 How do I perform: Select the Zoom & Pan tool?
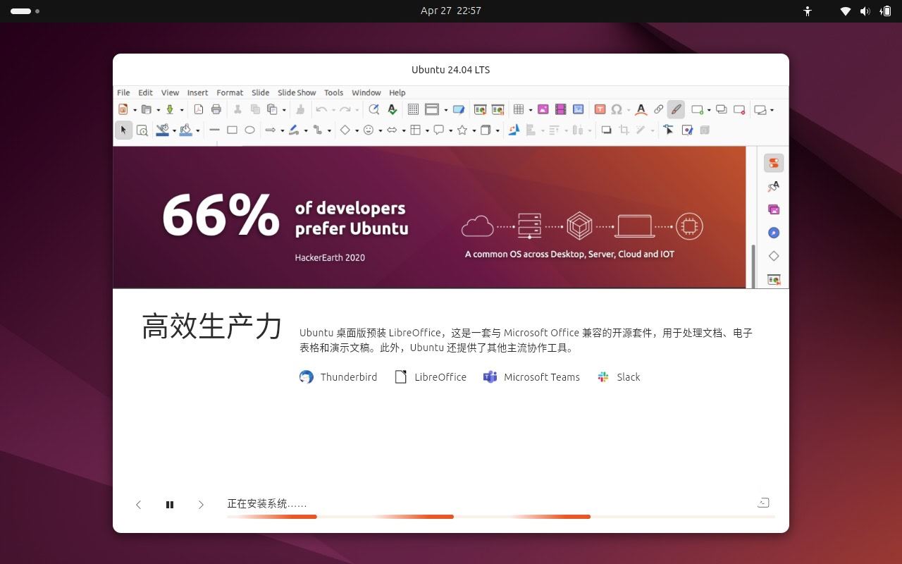[x=142, y=130]
